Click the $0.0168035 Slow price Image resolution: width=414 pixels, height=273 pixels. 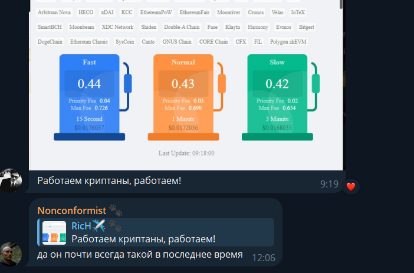277,128
